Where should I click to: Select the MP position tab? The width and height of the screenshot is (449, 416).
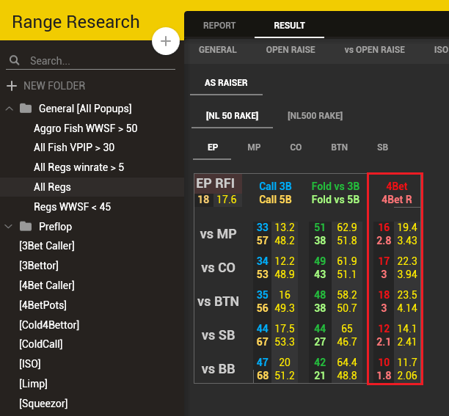[254, 147]
